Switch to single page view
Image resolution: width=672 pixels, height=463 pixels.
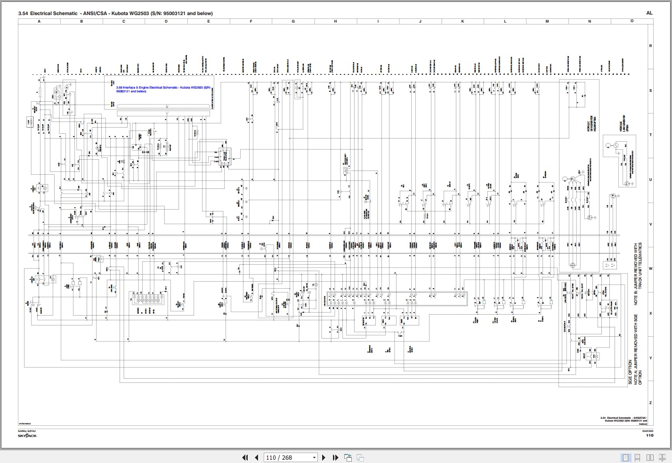tap(626, 457)
